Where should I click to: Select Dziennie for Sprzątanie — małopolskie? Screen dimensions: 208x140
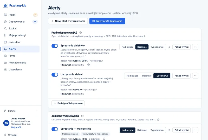[x=142, y=130]
